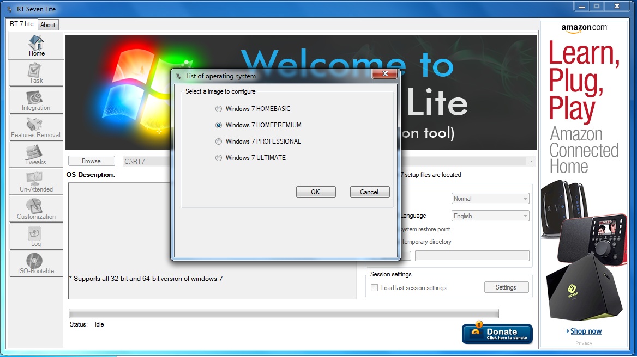Click the Idle progress bar

tap(284, 313)
